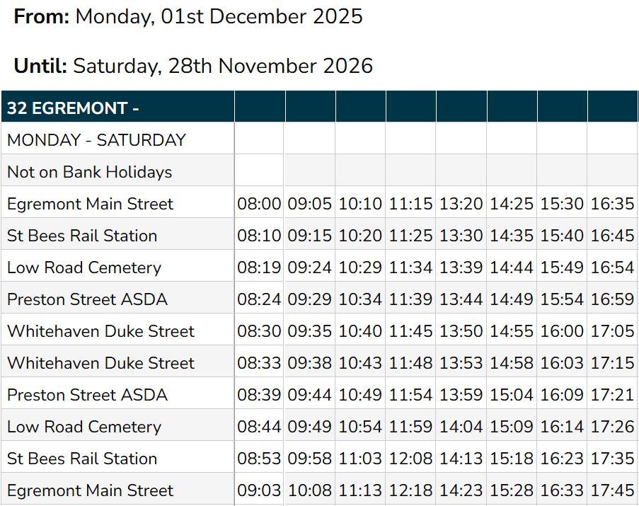Pick the 10:29 Low Road Cemetery time
Viewport: 639px width, 506px height.
click(x=360, y=268)
